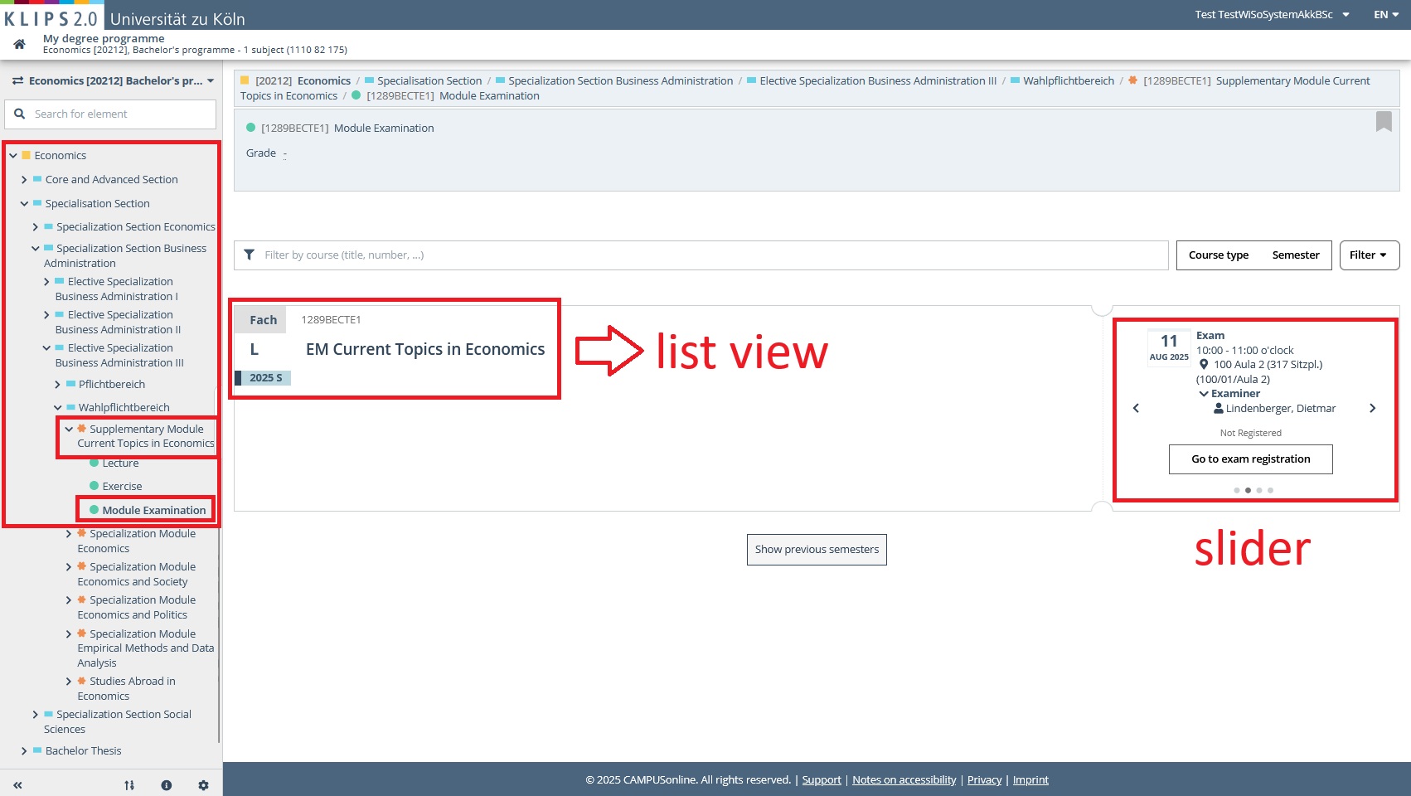
Task: Select the Lecture tree item
Action: (x=120, y=464)
